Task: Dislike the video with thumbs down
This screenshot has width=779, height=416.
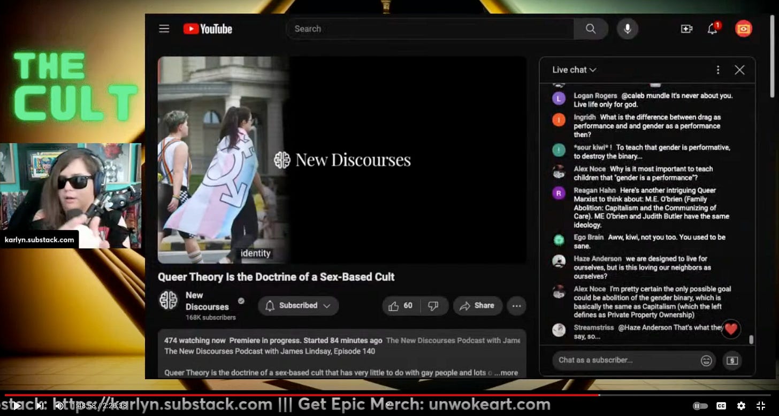Action: pos(434,305)
